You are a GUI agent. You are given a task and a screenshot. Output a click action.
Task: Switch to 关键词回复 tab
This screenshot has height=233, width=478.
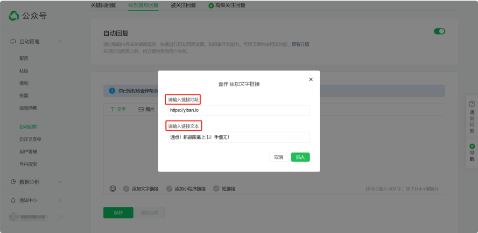103,6
